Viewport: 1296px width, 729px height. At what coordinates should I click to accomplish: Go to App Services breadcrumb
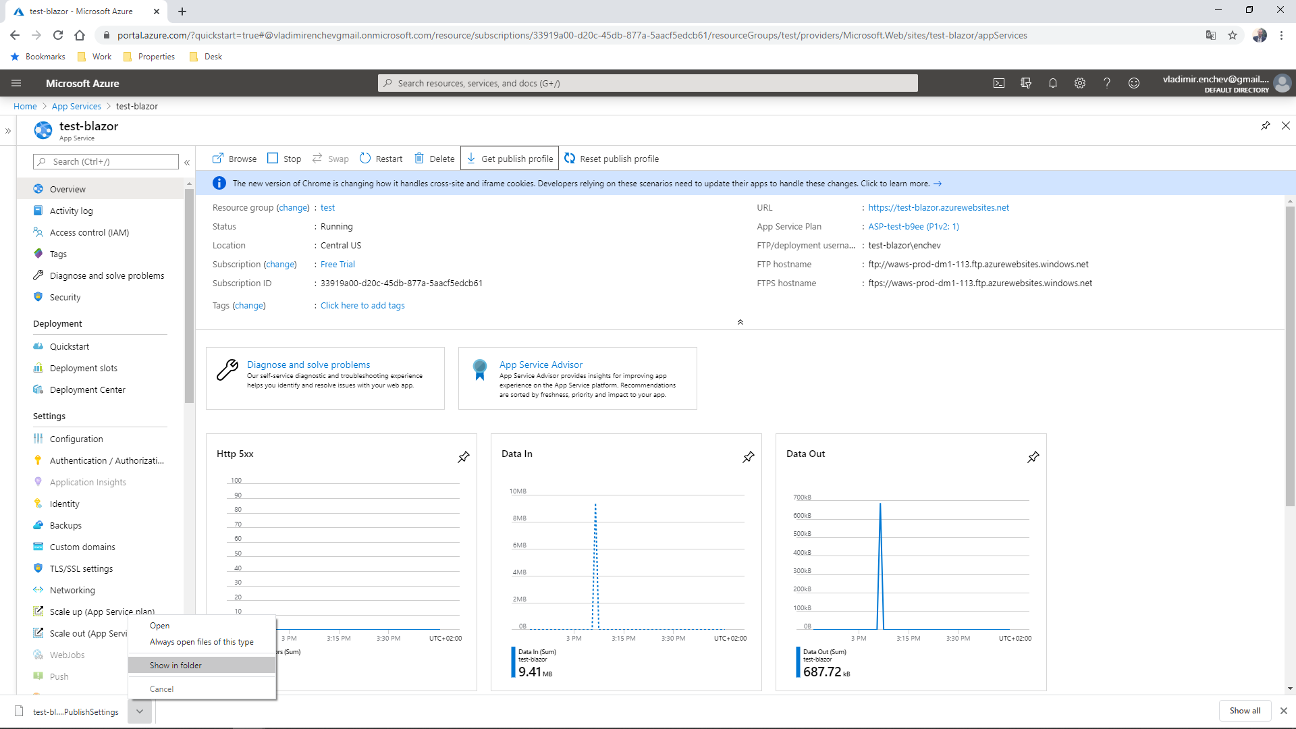[x=76, y=106]
